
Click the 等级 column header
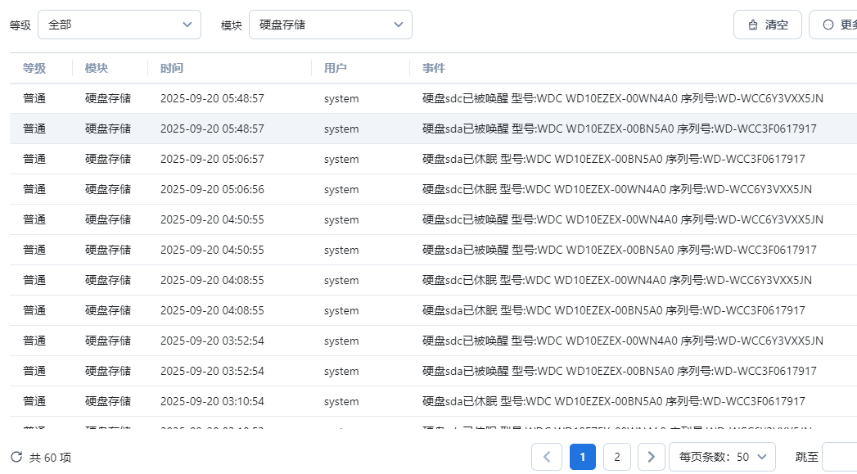click(x=34, y=68)
